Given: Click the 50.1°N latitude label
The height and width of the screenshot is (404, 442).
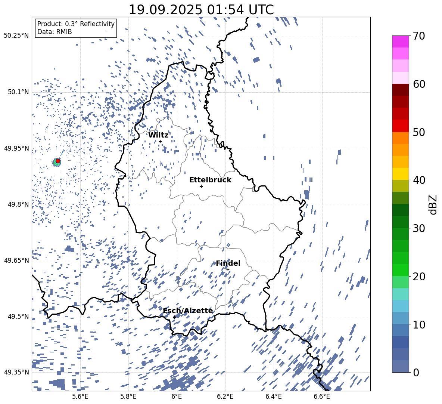Looking at the screenshot, I should coord(18,92).
